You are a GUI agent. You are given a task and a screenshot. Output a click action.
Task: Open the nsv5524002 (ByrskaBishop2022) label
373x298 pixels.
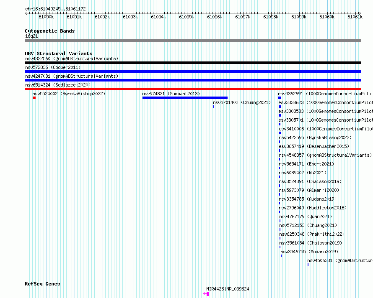[69, 94]
